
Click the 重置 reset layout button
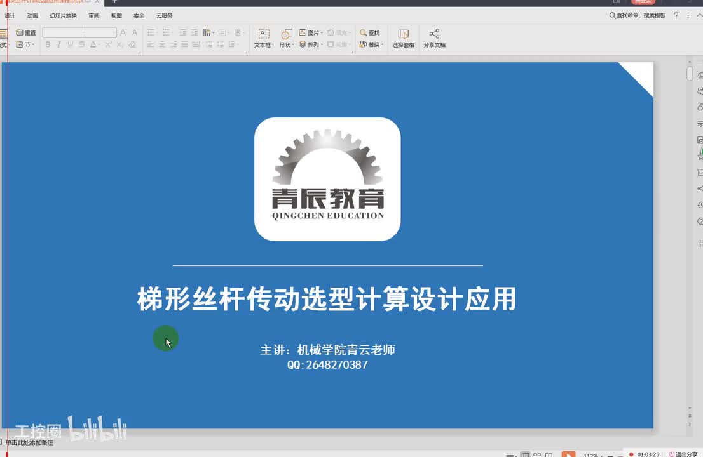(26, 32)
